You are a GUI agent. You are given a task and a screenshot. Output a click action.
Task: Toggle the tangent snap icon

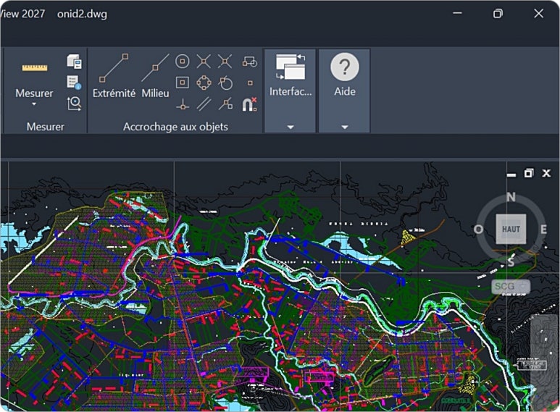[226, 83]
